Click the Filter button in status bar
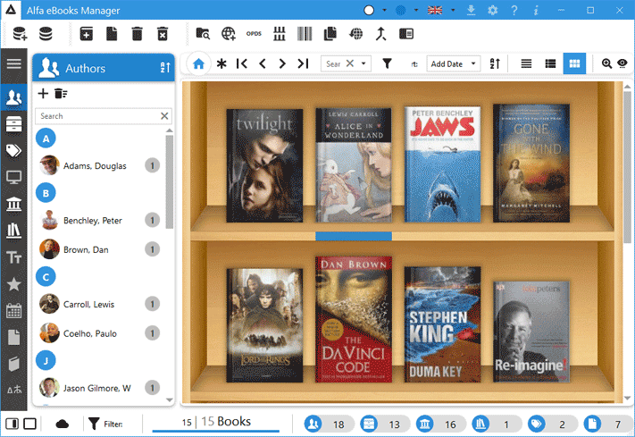Image resolution: width=635 pixels, height=437 pixels. (x=104, y=423)
